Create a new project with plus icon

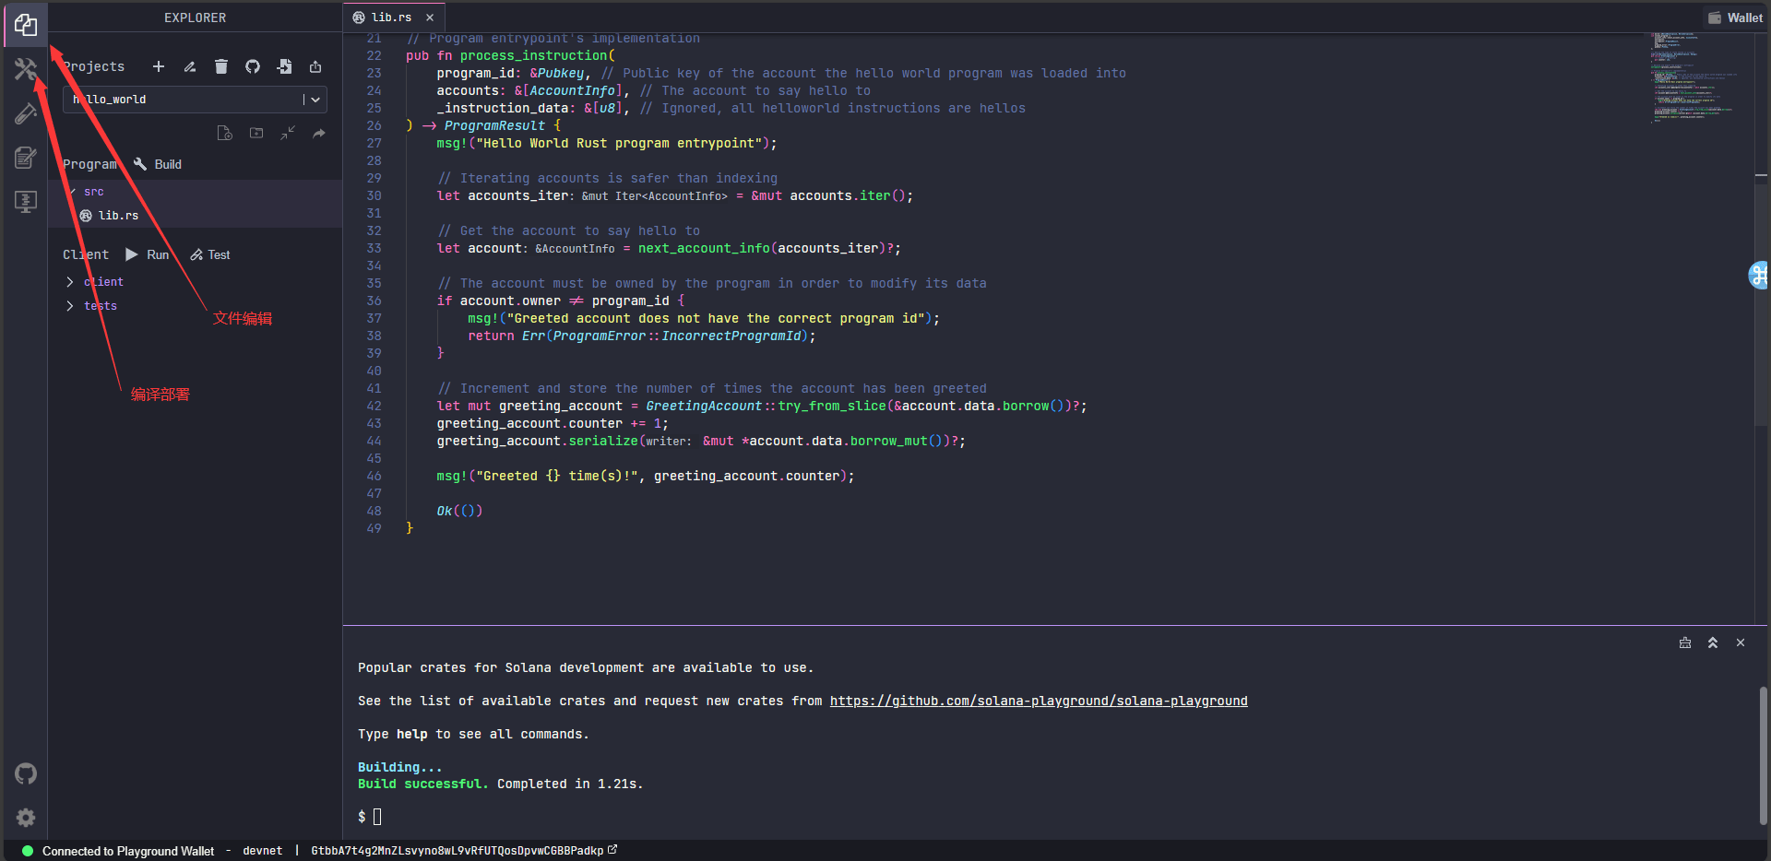pyautogui.click(x=159, y=66)
